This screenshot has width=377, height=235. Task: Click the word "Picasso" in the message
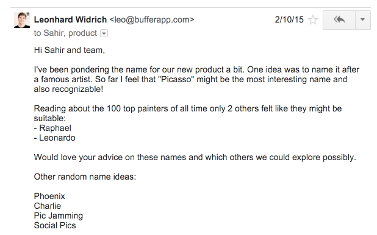click(178, 80)
